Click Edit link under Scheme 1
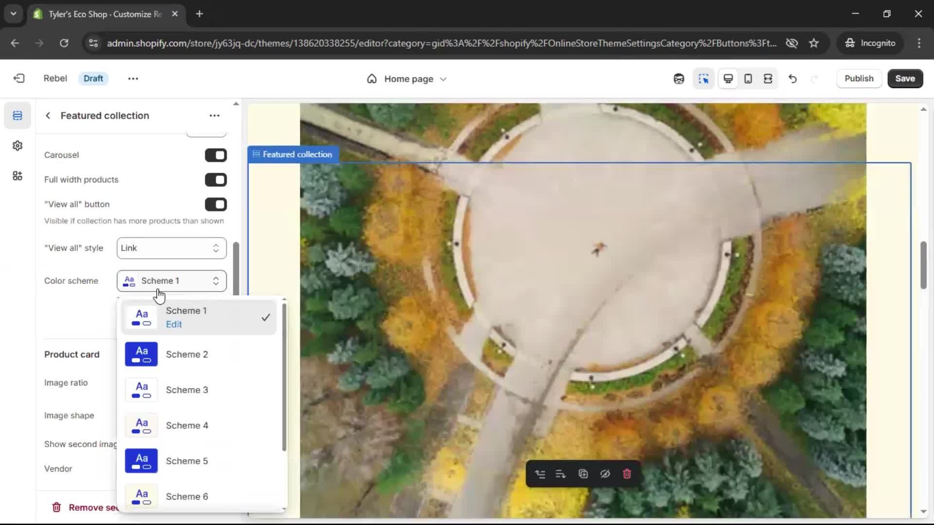 (x=174, y=324)
